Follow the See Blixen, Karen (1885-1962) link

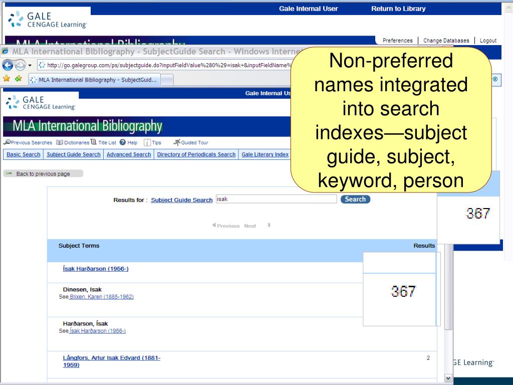[x=102, y=297]
